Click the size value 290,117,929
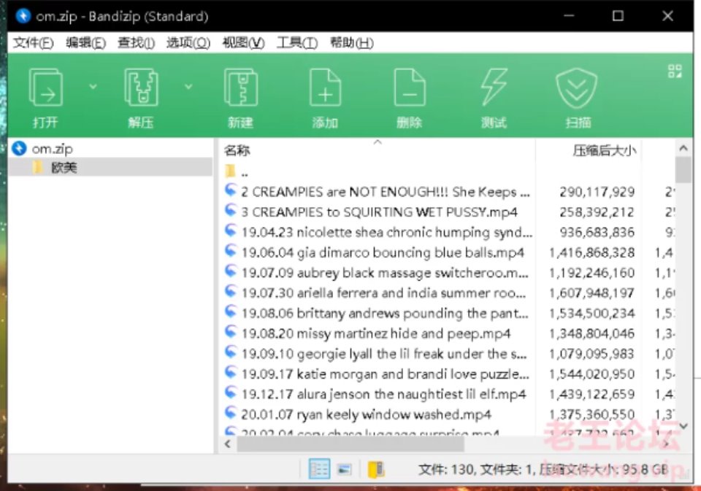Viewport: 701px width, 491px height. click(597, 192)
